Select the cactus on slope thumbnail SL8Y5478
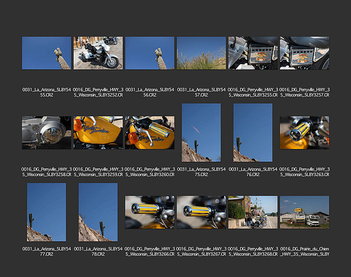This screenshot has width=351, height=277. pos(98,212)
